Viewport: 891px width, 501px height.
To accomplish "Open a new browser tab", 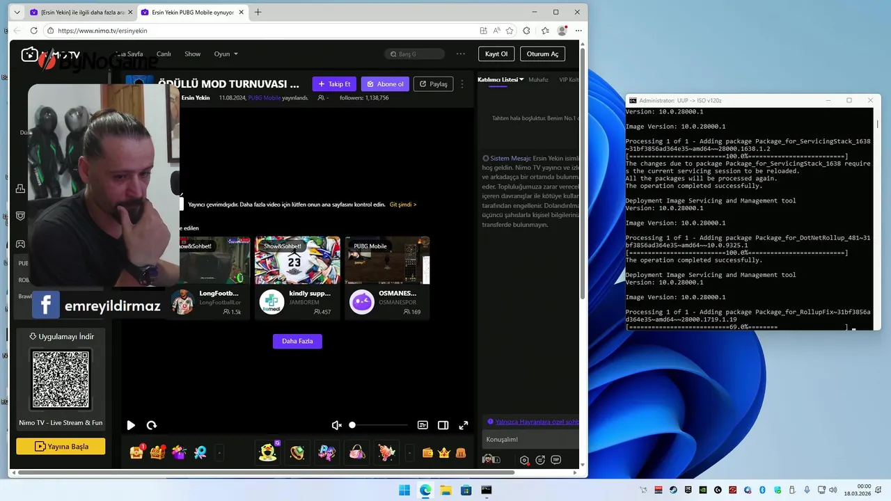I will pyautogui.click(x=258, y=13).
